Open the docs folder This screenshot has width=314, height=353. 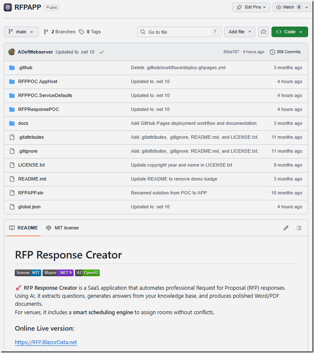23,124
